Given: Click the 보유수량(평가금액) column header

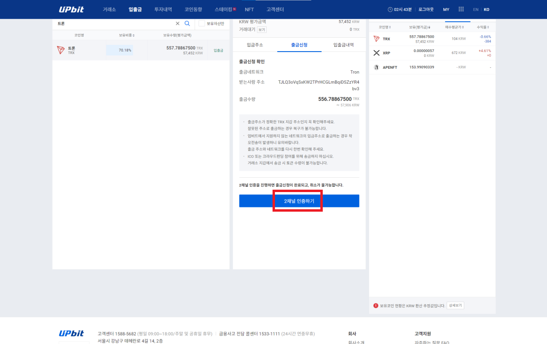Looking at the screenshot, I should 177,35.
